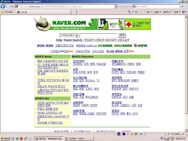Screen dimensions: 188x141
Task: Open Favorites with the star icon
Action: [x=7, y=12]
